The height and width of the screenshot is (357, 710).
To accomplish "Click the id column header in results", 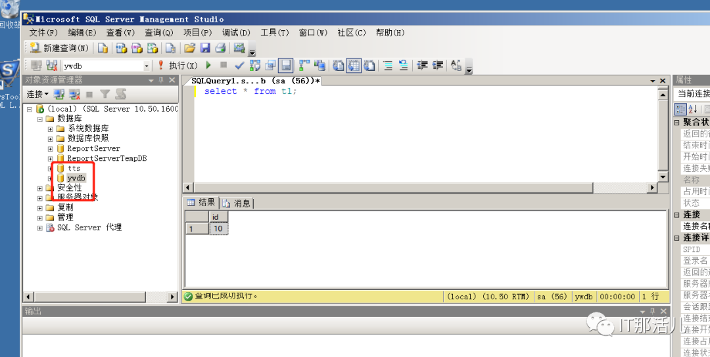I will (x=218, y=217).
